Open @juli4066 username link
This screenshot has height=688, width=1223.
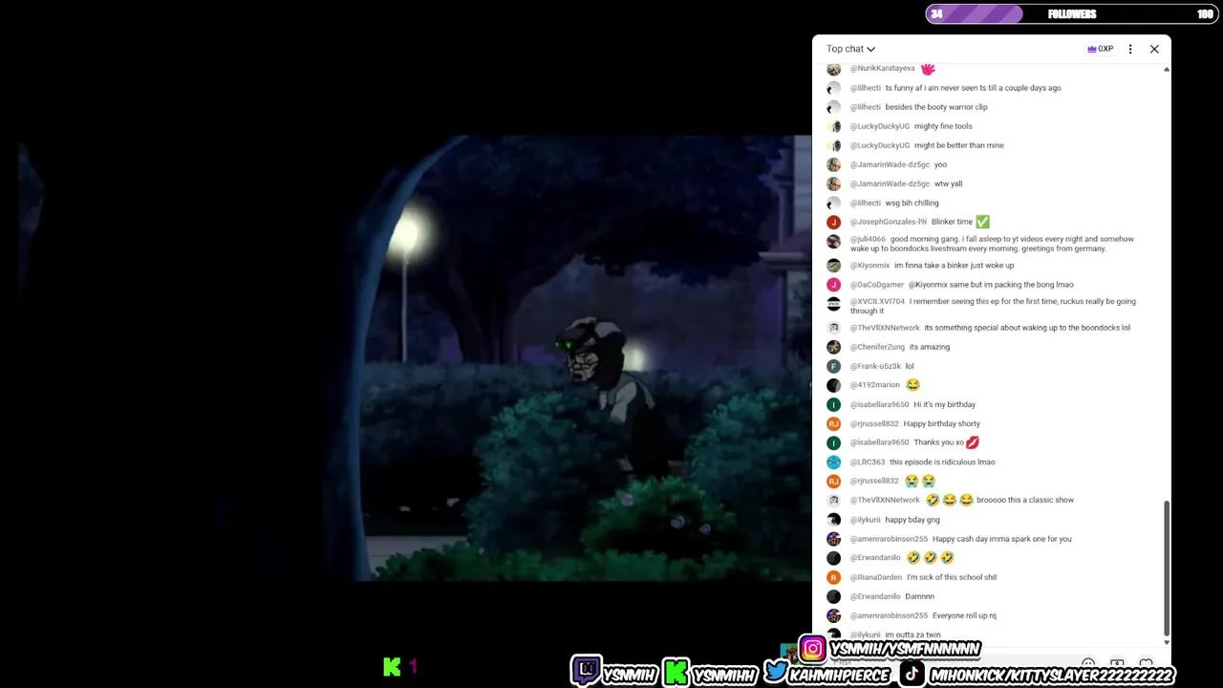(x=868, y=239)
